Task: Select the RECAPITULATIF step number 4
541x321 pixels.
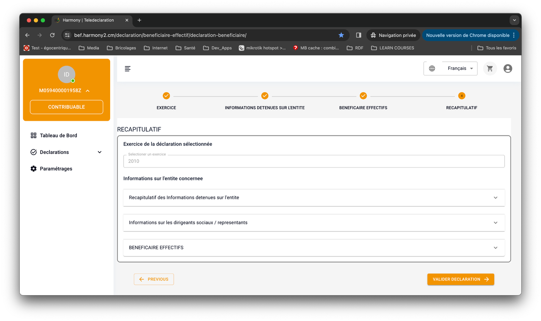Action: coord(462,96)
